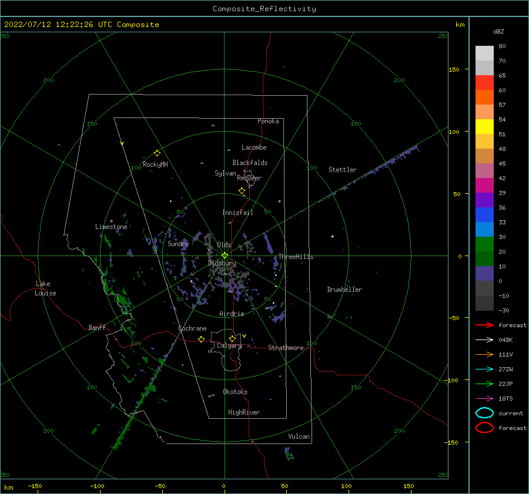Click the Limestone label

111,227
